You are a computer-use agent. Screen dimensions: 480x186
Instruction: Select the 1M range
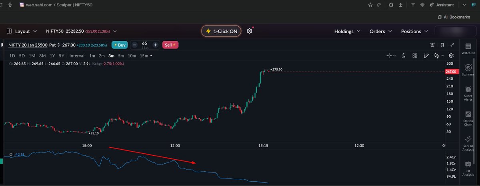tap(32, 56)
